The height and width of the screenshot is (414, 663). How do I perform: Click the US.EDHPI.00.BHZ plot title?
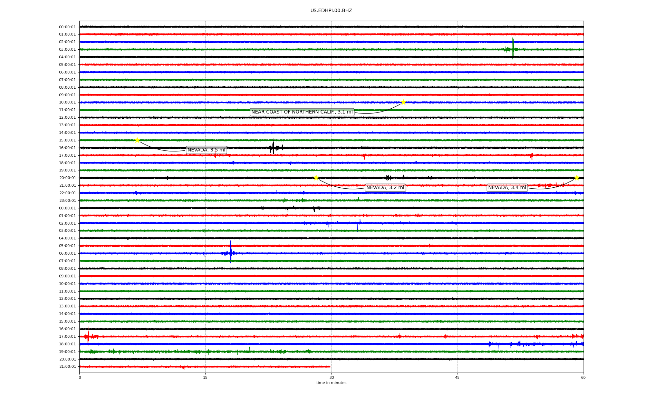click(x=331, y=11)
